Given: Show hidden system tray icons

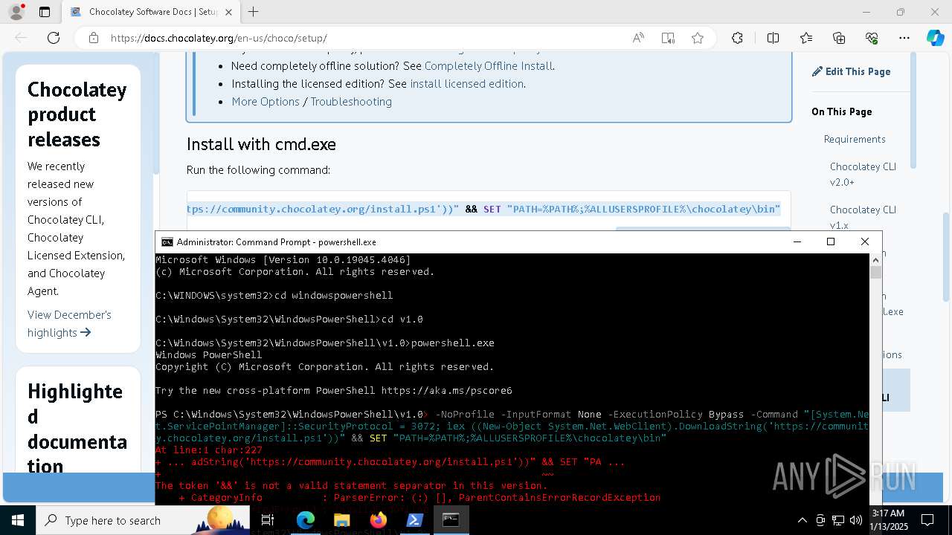Looking at the screenshot, I should tap(802, 520).
